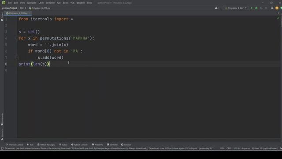Click the Stop icon in the run toolbar
Image resolution: width=282 pixels, height=159 pixels.
click(266, 8)
